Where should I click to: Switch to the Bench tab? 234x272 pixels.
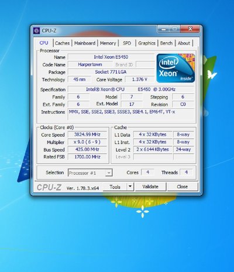click(x=166, y=43)
